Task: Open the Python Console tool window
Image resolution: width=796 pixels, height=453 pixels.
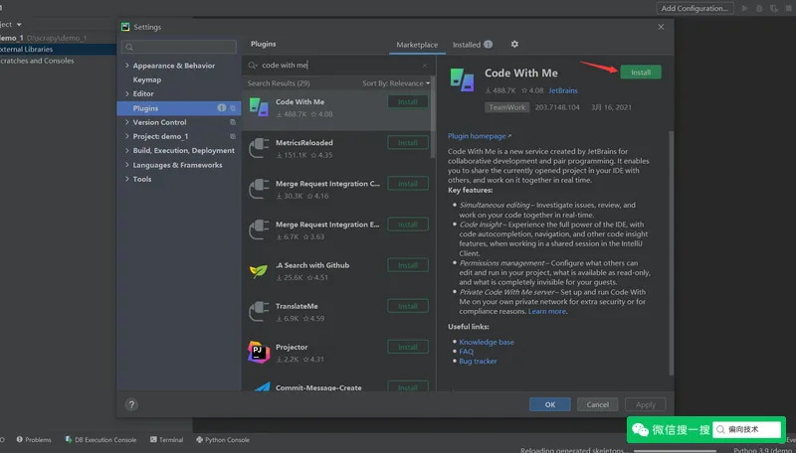Action: coord(222,440)
